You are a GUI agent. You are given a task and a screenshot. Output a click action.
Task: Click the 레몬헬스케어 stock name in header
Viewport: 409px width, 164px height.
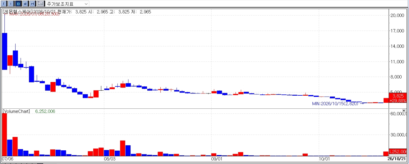18,12
